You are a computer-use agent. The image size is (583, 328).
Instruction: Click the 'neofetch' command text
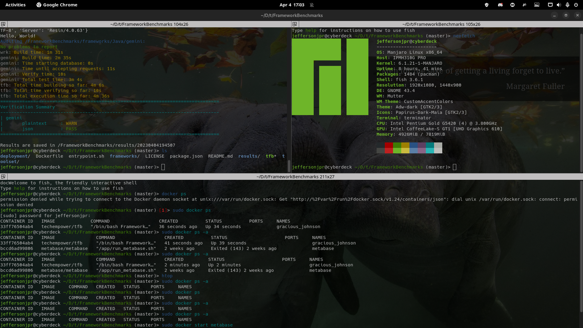click(x=464, y=36)
